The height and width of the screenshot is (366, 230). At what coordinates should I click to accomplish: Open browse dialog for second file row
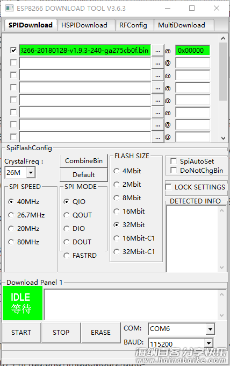click(158, 63)
